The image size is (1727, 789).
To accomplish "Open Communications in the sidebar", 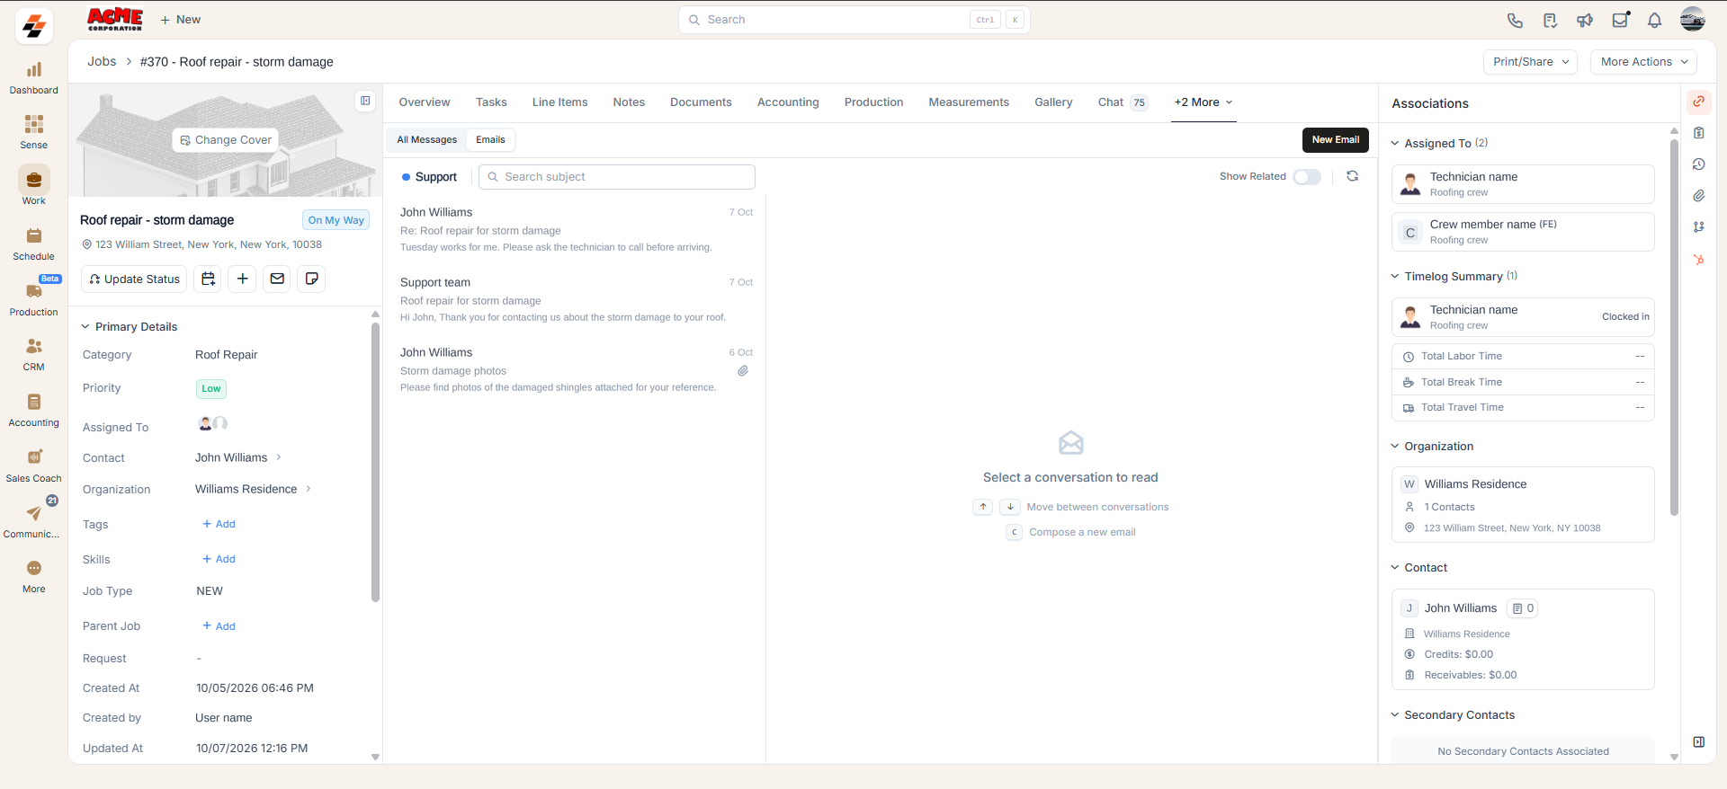I will click(x=34, y=521).
